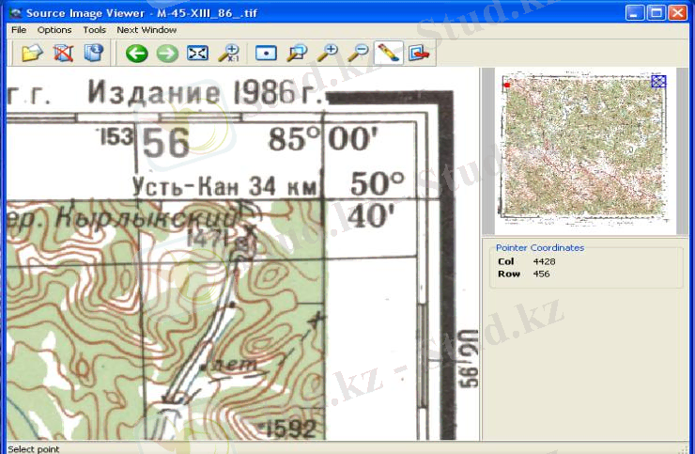Open the Options menu
Viewport: 695px width, 454px height.
(x=54, y=30)
